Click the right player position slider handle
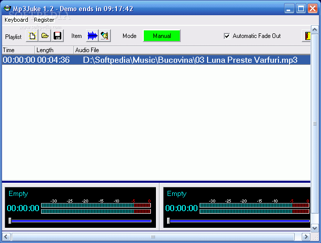This screenshot has width=321, height=243. pos(168,221)
